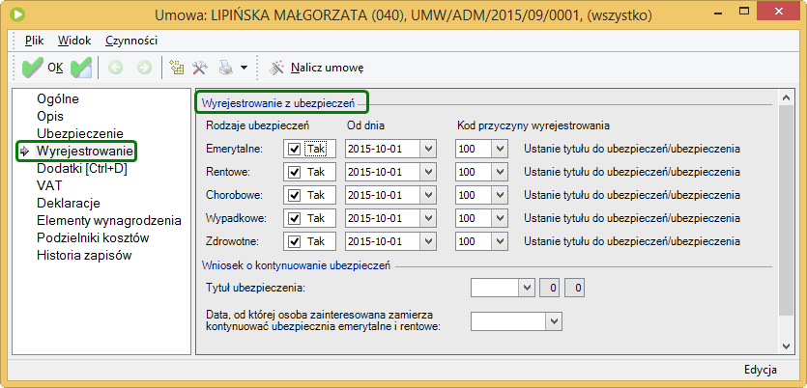Click Ustanie tytułu text in Emerytalne row
807x388 pixels.
[632, 149]
